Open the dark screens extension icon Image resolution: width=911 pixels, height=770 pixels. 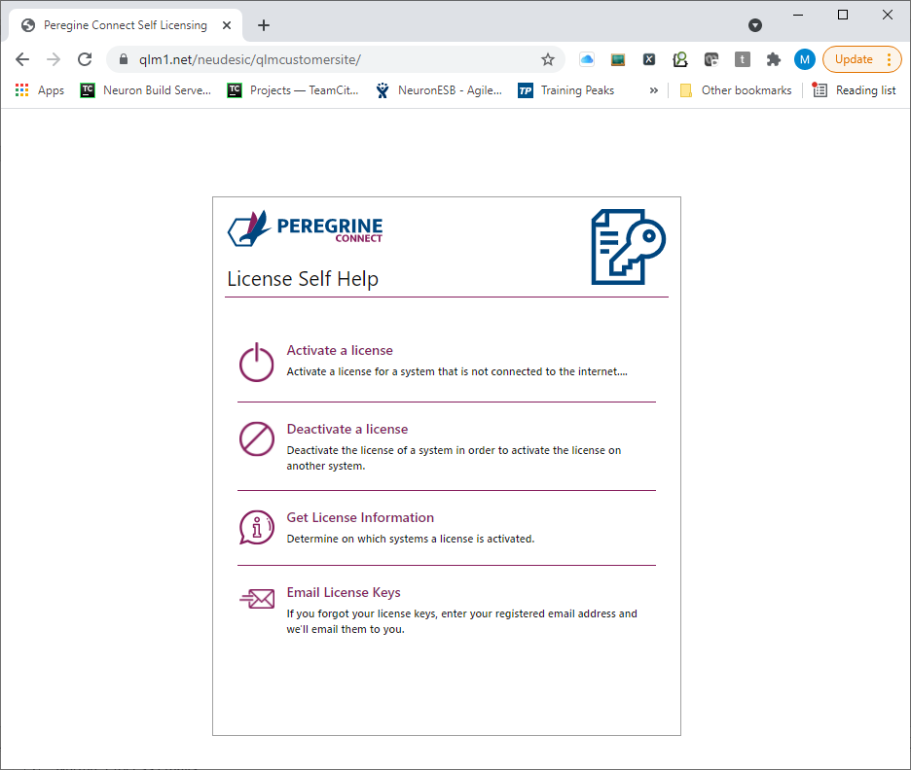point(711,59)
